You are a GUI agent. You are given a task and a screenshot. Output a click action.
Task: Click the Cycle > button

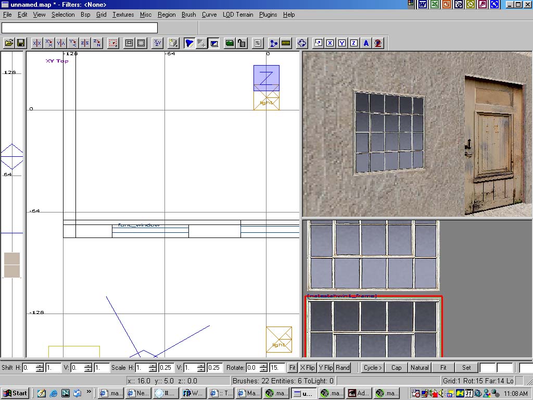pyautogui.click(x=373, y=368)
